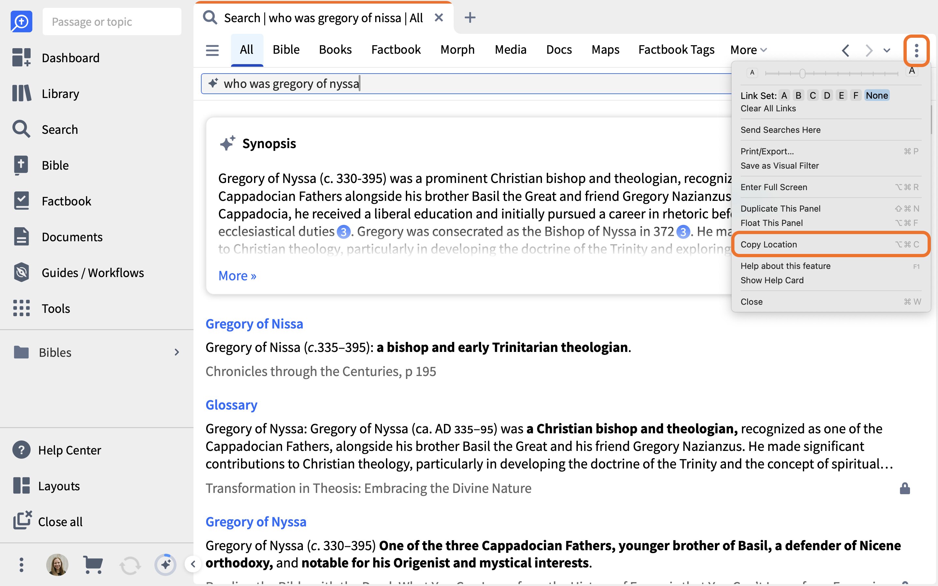The width and height of the screenshot is (938, 586).
Task: Select Link Set D
Action: point(827,95)
